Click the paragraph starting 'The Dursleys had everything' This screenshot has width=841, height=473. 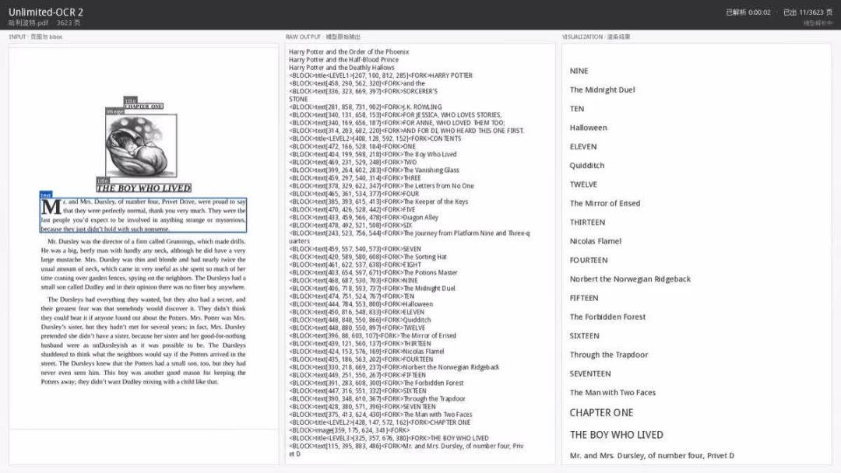[143, 341]
